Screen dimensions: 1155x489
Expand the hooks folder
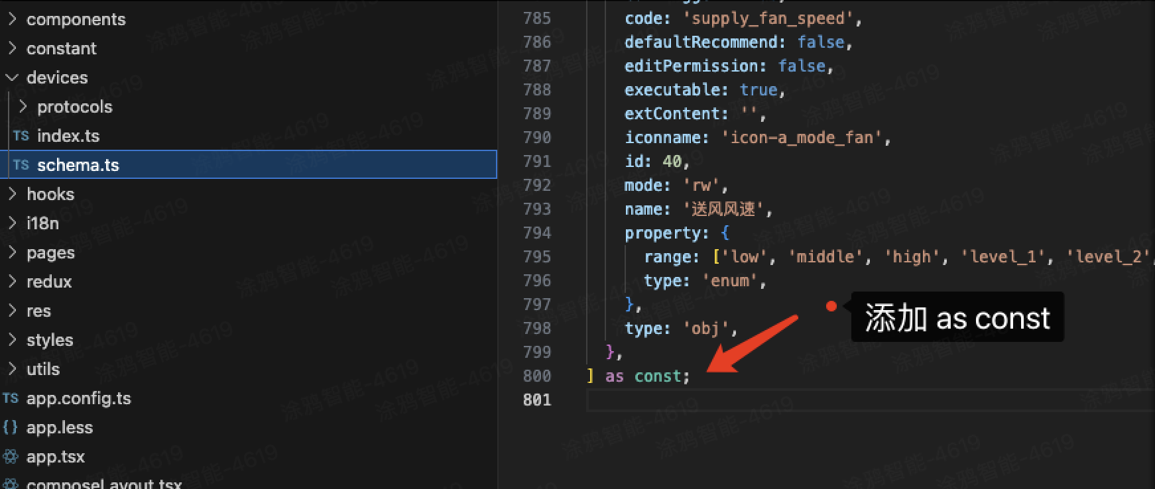(x=12, y=194)
